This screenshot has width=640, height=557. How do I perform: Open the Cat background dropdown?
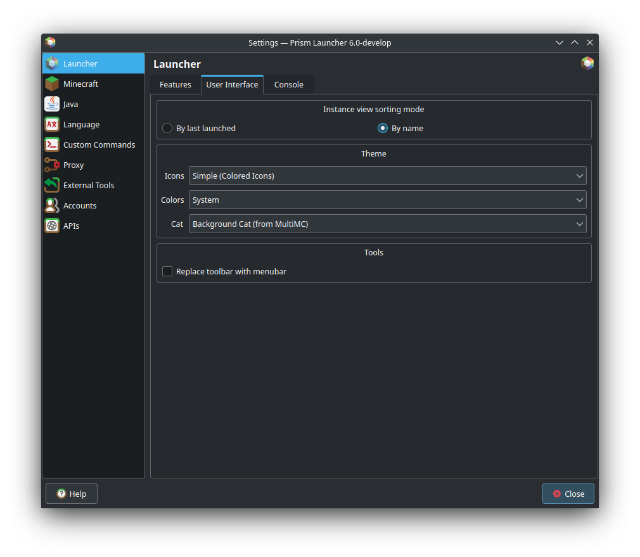tap(387, 224)
